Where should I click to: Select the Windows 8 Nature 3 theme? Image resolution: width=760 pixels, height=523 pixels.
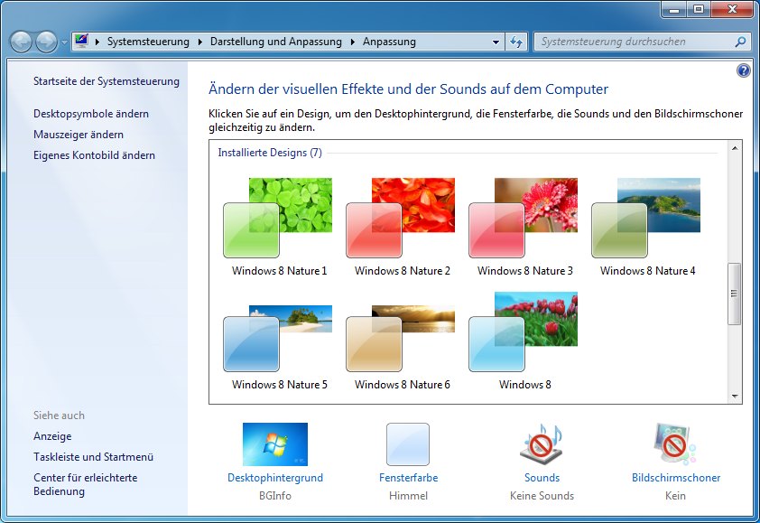tap(524, 227)
